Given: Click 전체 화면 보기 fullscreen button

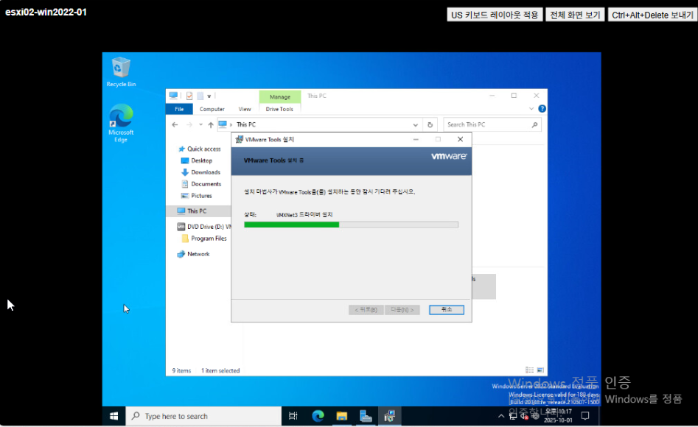Looking at the screenshot, I should pyautogui.click(x=575, y=15).
